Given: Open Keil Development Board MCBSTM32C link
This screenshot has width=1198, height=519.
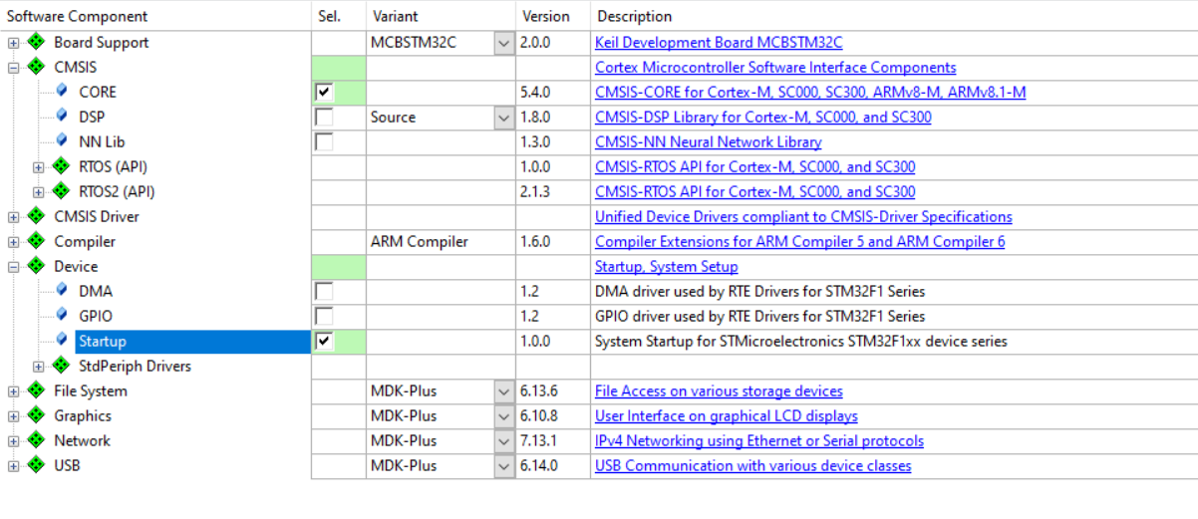Looking at the screenshot, I should click(719, 43).
